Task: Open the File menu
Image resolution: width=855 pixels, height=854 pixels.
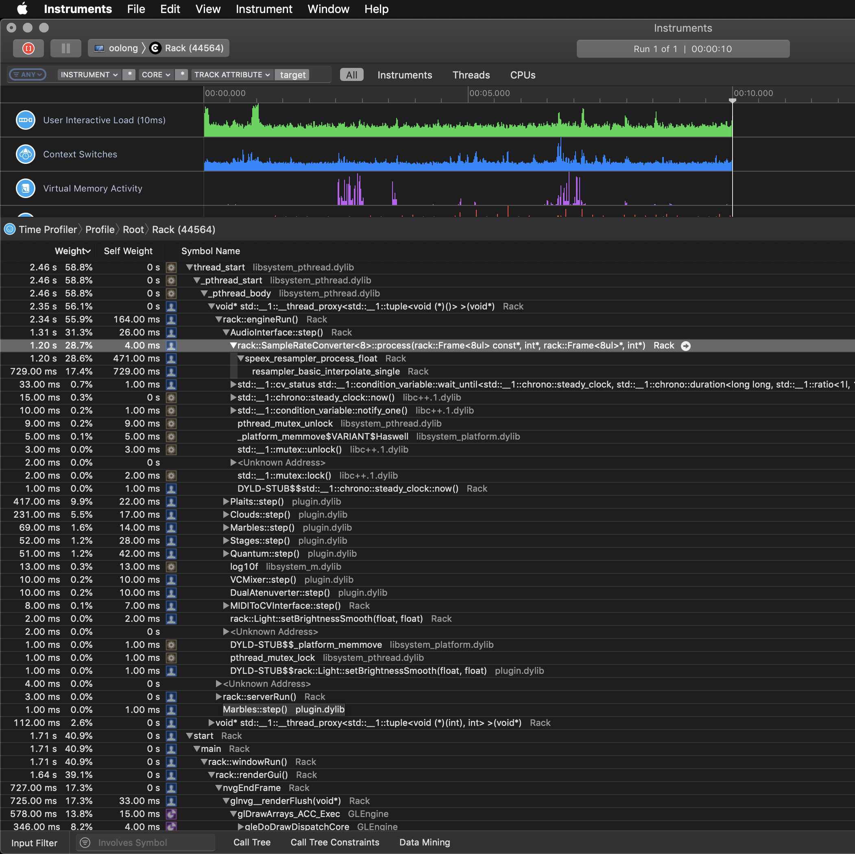Action: coord(136,9)
